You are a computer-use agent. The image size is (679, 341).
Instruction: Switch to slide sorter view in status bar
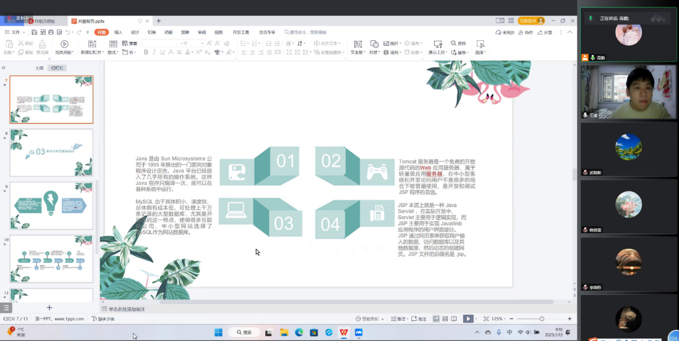(445, 319)
